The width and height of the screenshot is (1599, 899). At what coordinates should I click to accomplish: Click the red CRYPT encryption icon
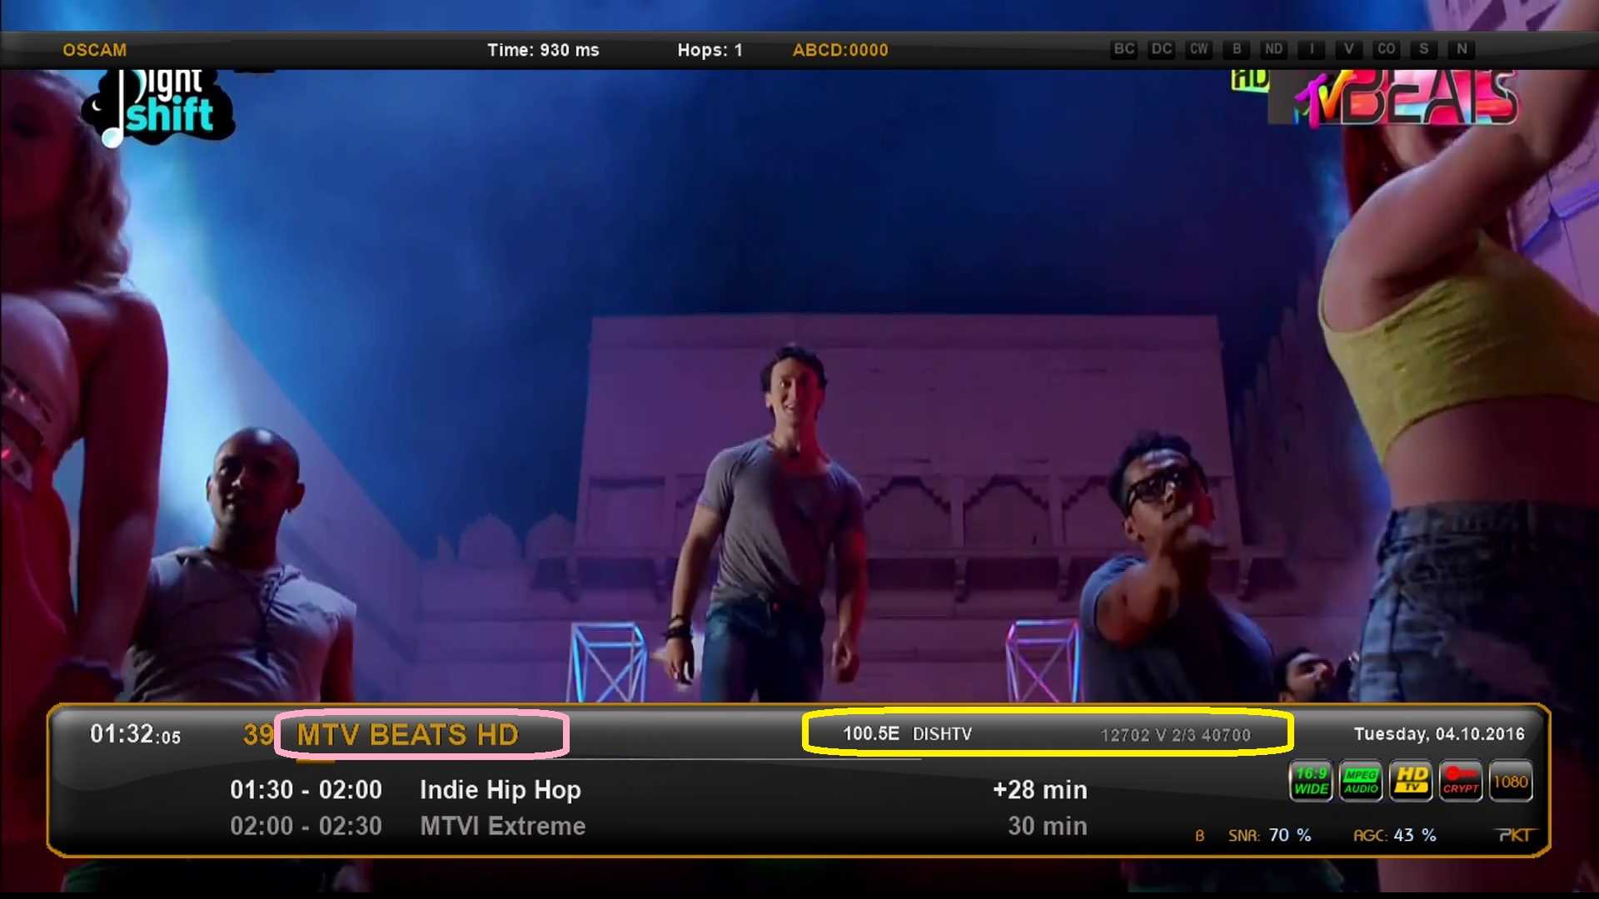point(1461,781)
